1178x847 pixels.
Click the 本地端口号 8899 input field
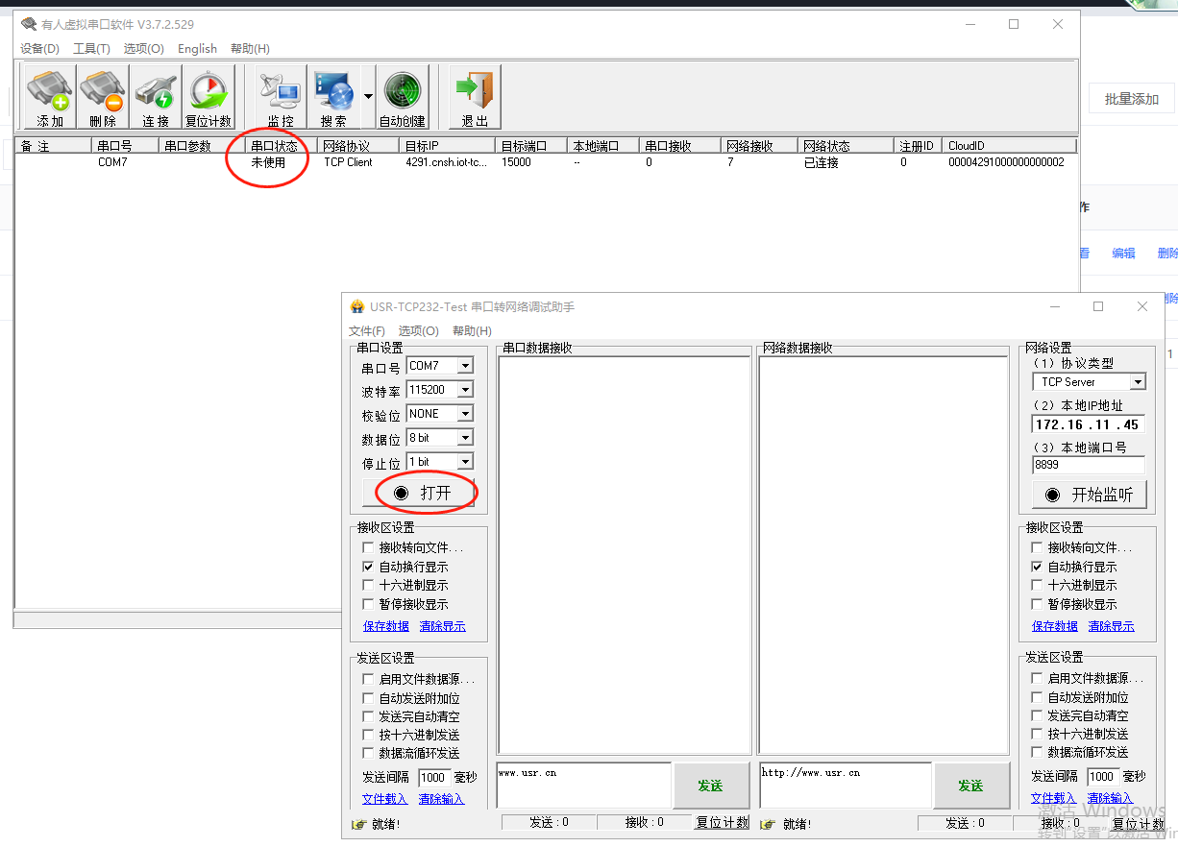pos(1088,465)
